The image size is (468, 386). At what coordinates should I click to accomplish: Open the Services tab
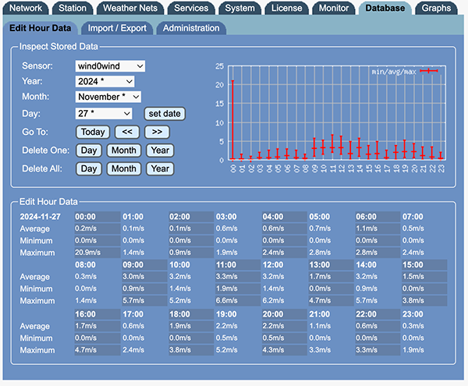tap(191, 8)
